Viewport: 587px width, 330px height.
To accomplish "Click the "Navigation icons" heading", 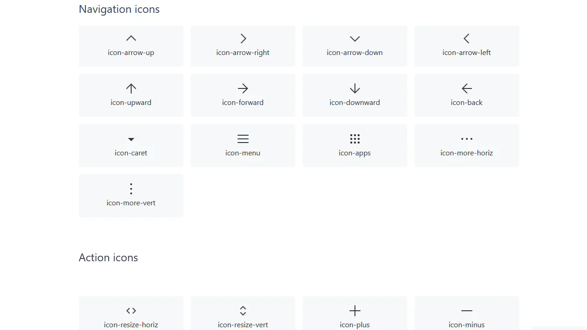I will (119, 10).
